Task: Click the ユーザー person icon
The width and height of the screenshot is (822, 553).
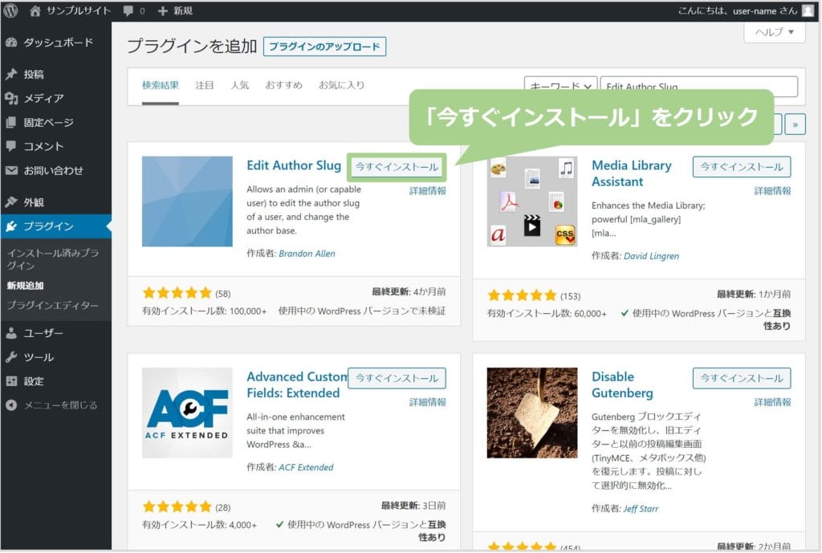Action: 11,333
